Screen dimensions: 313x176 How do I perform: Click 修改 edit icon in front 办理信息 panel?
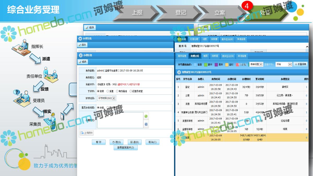82,62
